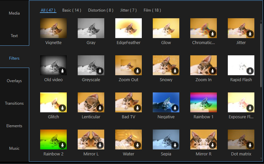Click the Sepia label text
The height and width of the screenshot is (164, 264).
tap(166, 154)
